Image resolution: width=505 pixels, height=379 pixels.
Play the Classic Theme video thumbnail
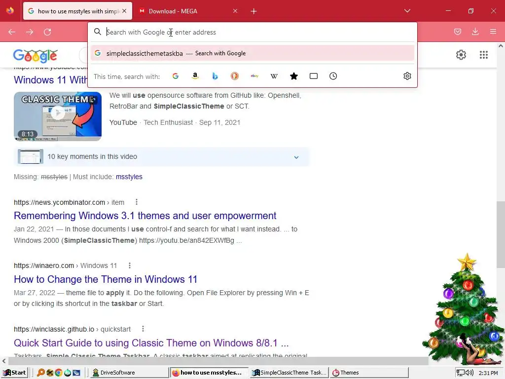click(x=58, y=116)
